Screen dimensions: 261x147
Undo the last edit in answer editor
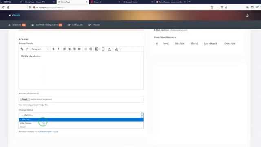(x=22, y=49)
